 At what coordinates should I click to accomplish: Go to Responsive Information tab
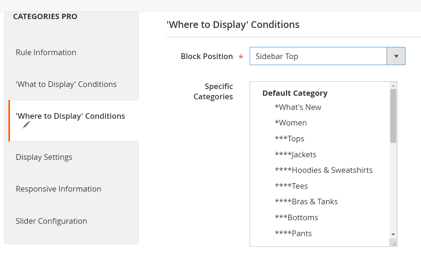point(58,189)
